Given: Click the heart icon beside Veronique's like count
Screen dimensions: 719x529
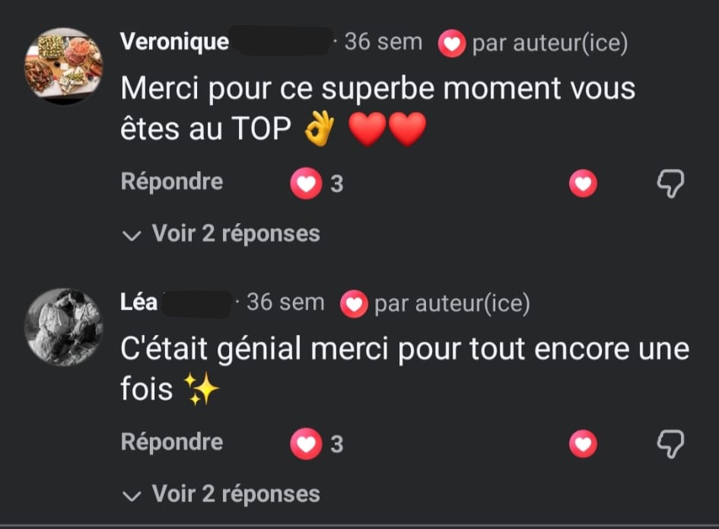Looking at the screenshot, I should [x=306, y=183].
